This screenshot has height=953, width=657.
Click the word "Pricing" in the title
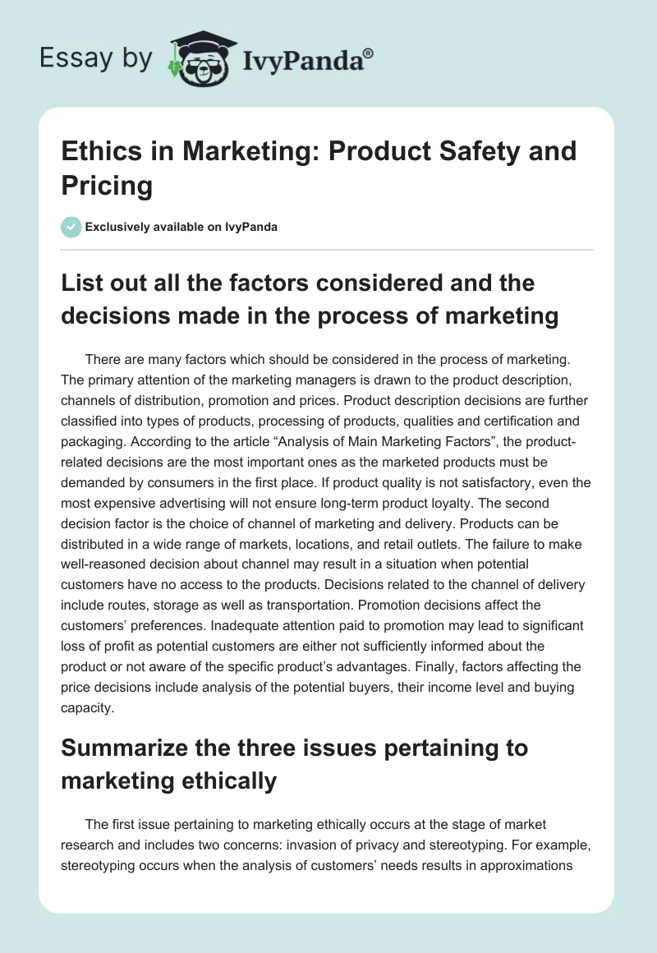click(107, 186)
